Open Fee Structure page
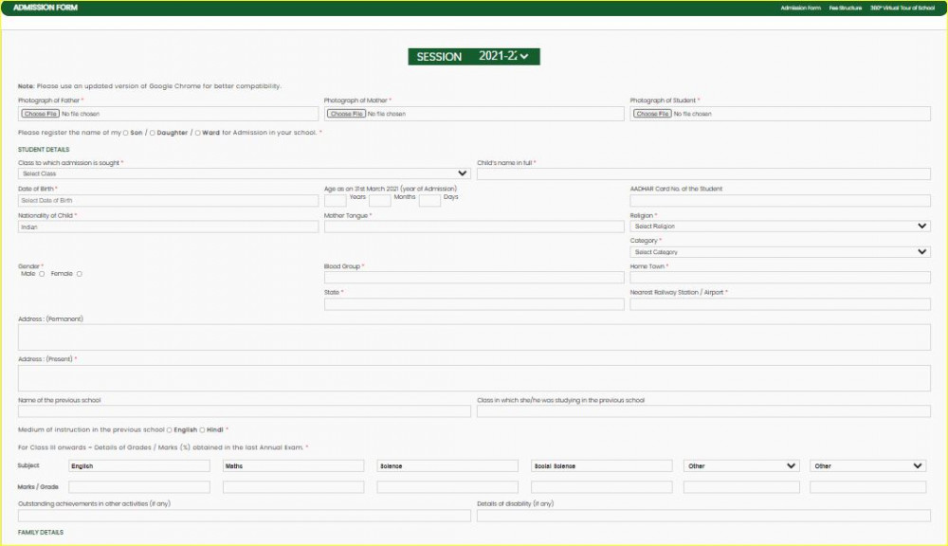948x546 pixels. coord(846,8)
